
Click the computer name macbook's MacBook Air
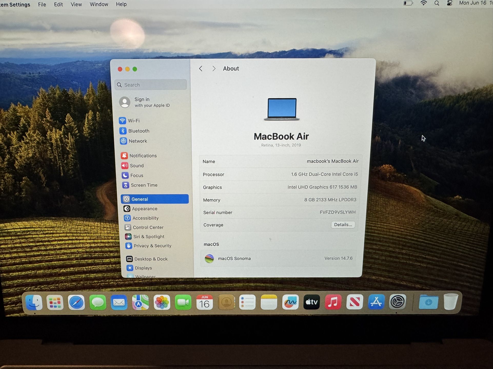(333, 161)
